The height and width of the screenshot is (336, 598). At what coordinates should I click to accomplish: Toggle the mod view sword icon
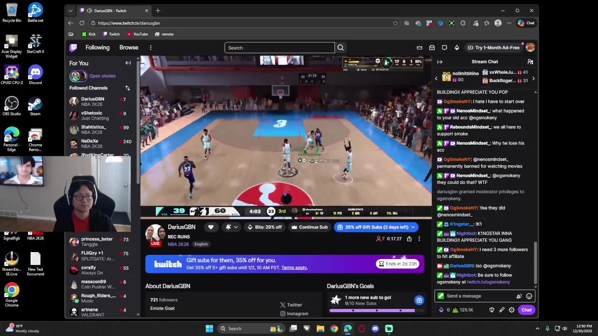(502, 310)
